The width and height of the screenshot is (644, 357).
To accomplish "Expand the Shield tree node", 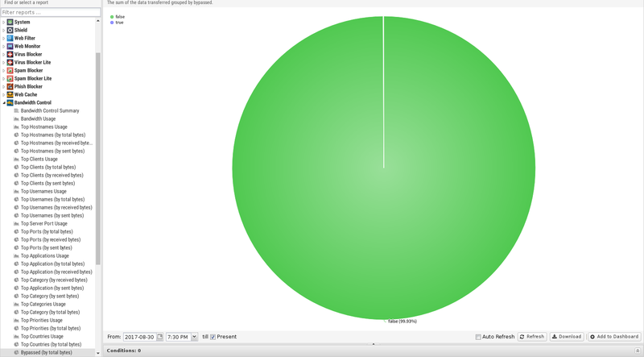I will pos(4,30).
